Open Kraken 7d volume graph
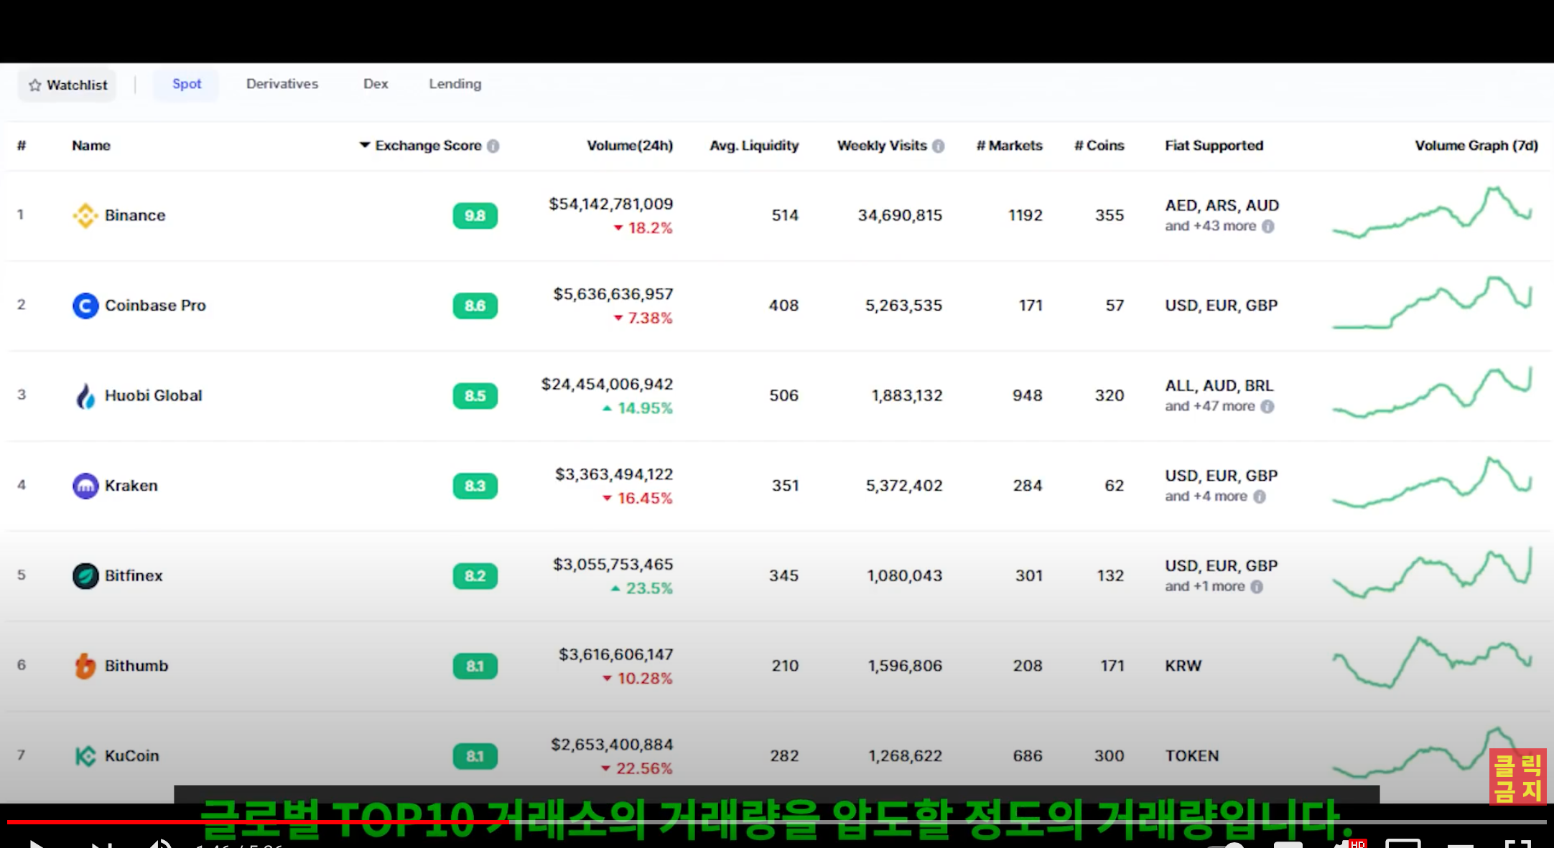Viewport: 1554px width, 848px height. click(x=1433, y=482)
